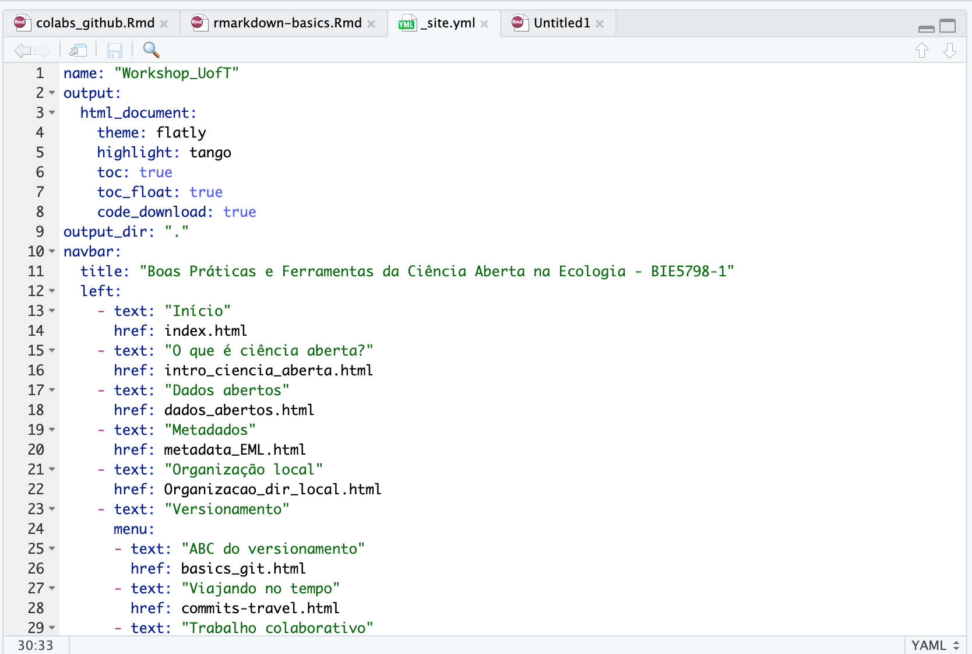The image size is (972, 654).
Task: Jump to previous section up arrow
Action: coord(922,51)
